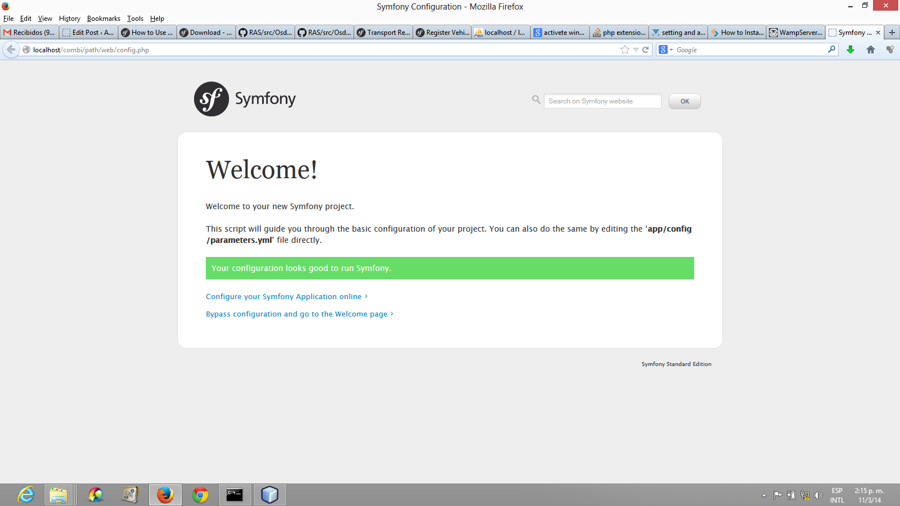This screenshot has width=900, height=506.
Task: Launch Internet Explorer from the taskbar
Action: pyautogui.click(x=26, y=495)
